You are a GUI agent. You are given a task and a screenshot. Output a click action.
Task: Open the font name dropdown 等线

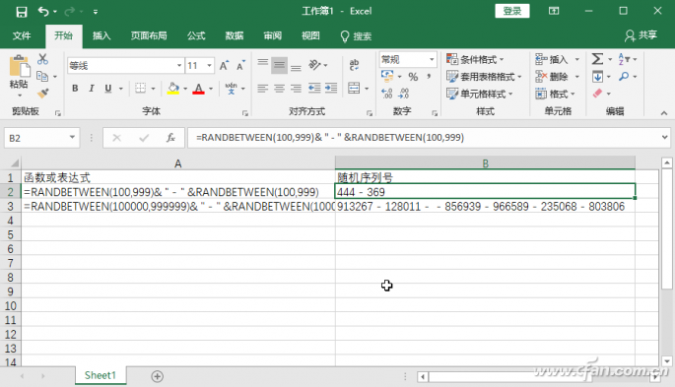179,65
